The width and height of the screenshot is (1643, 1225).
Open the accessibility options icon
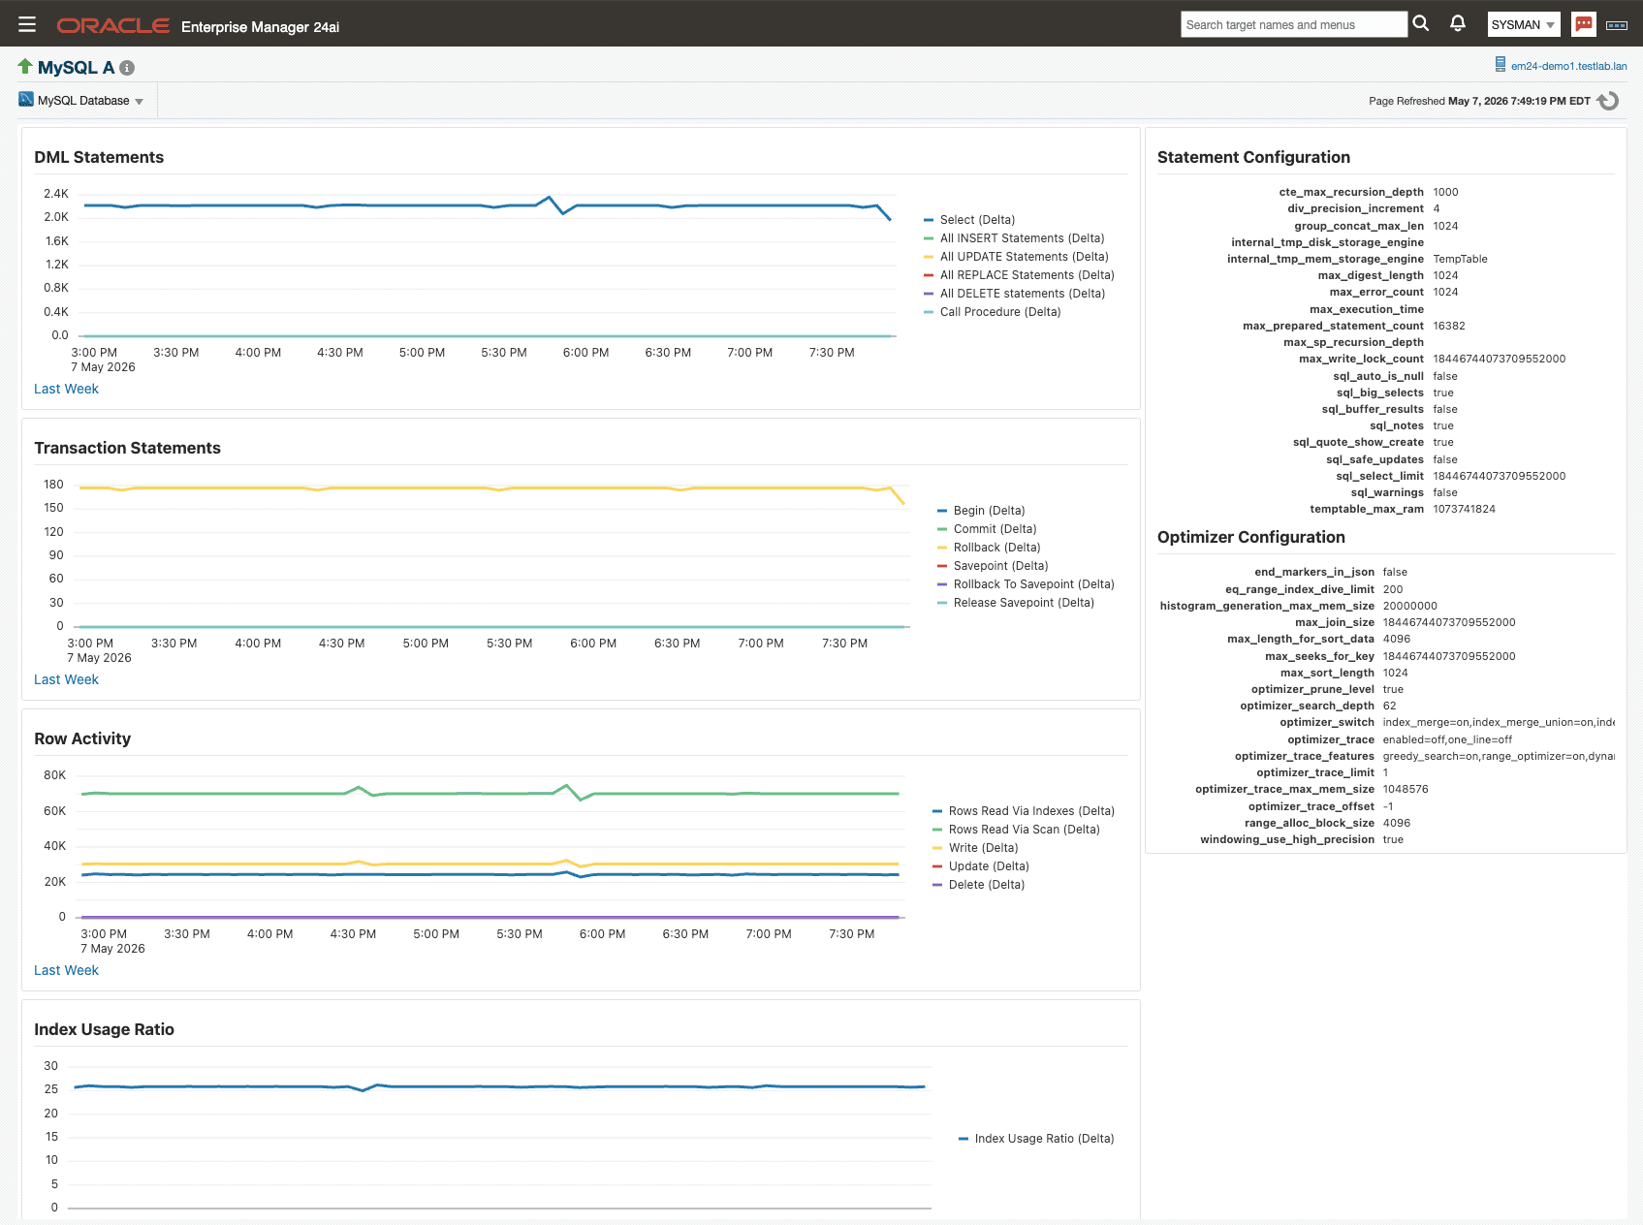click(1617, 25)
